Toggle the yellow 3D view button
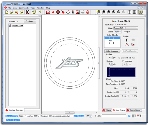Screen dimensions: 150x125 tap(141, 12)
